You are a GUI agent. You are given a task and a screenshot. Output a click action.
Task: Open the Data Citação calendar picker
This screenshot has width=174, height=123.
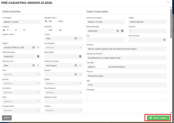[x=80, y=56]
